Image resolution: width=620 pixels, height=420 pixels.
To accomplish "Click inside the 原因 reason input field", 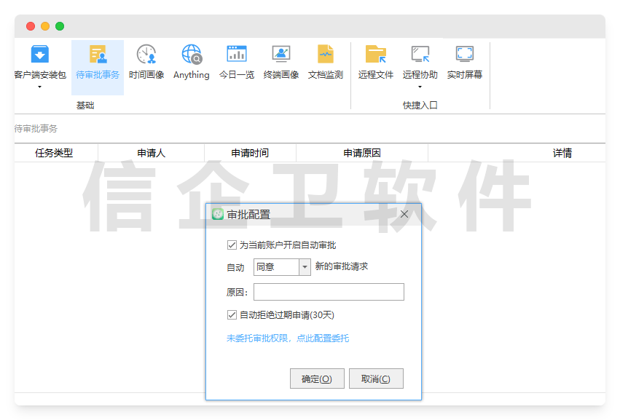I will pos(328,291).
